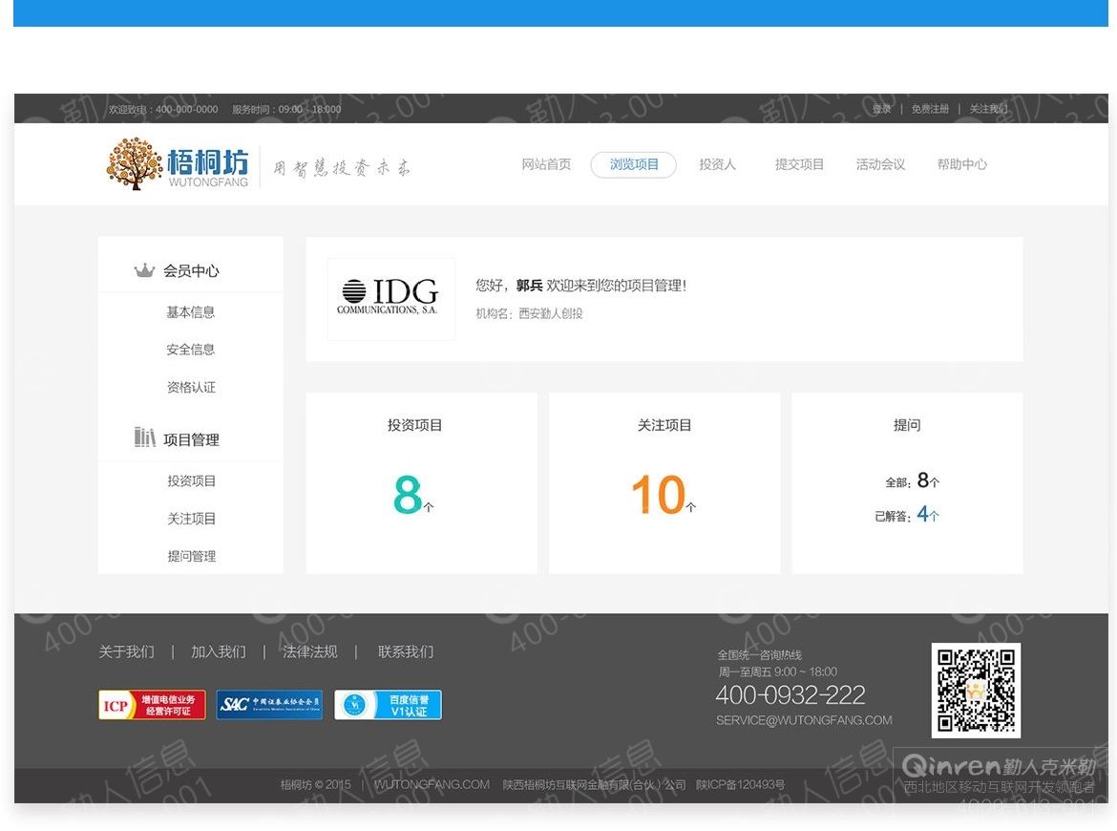Open 提问管理 in the sidebar
The image size is (1117, 831).
point(191,556)
